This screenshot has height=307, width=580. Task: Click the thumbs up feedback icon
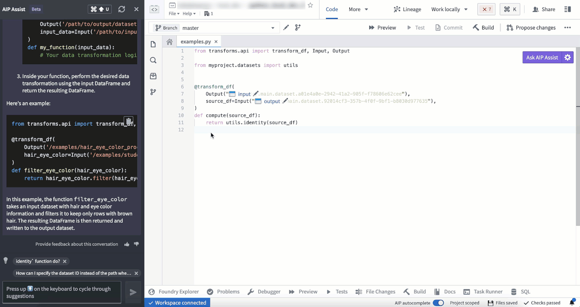tap(127, 244)
